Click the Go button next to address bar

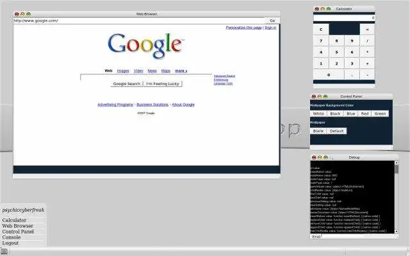[272, 20]
